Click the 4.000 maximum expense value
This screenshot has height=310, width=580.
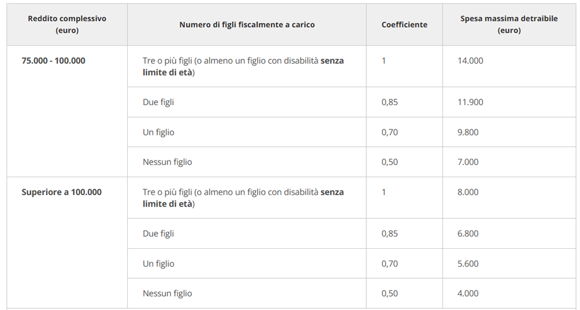(468, 293)
